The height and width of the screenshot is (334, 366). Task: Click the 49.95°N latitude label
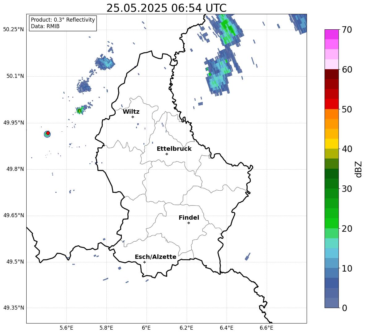point(14,123)
